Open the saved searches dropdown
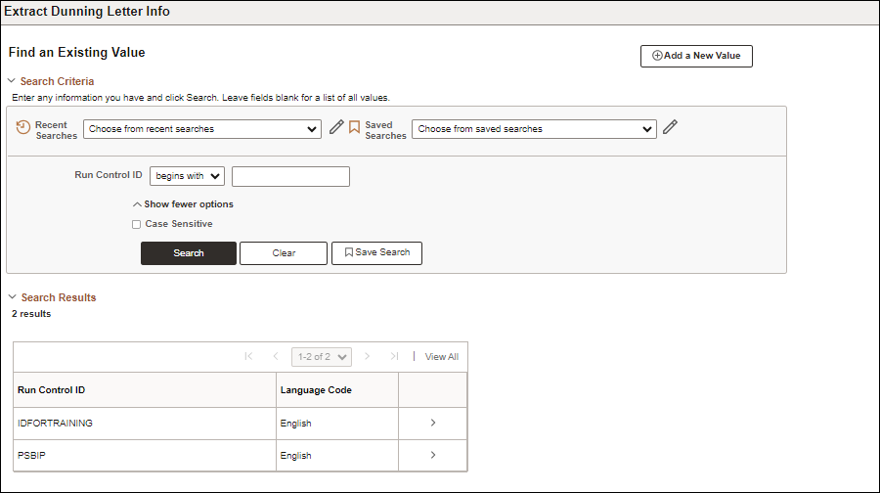The image size is (880, 493). pyautogui.click(x=534, y=129)
